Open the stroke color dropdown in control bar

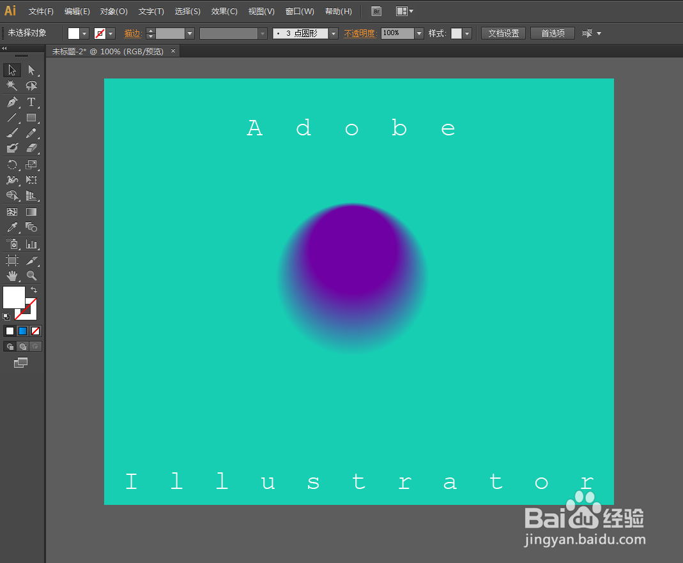pos(111,33)
